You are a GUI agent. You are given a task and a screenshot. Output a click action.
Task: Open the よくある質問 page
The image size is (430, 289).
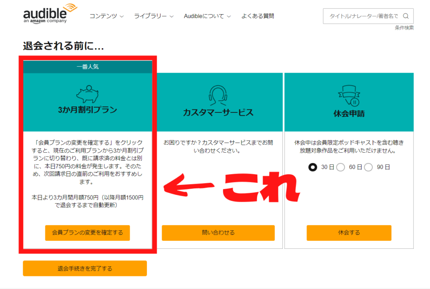tap(257, 16)
